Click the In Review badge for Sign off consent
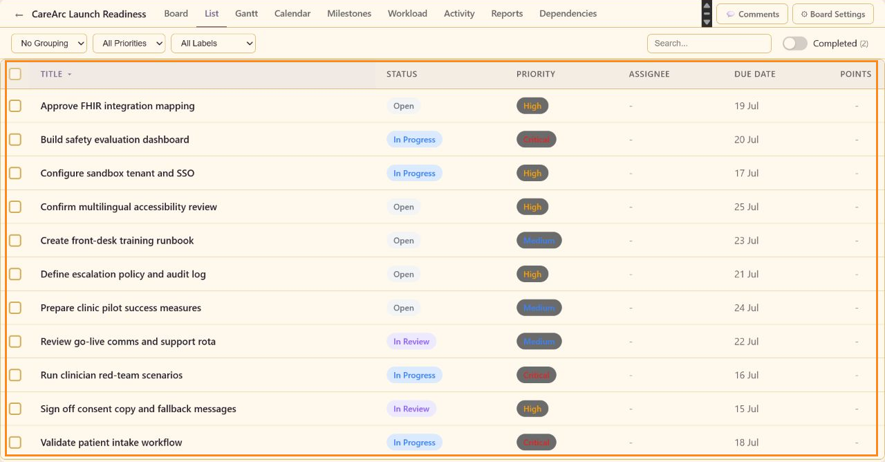 pyautogui.click(x=411, y=409)
